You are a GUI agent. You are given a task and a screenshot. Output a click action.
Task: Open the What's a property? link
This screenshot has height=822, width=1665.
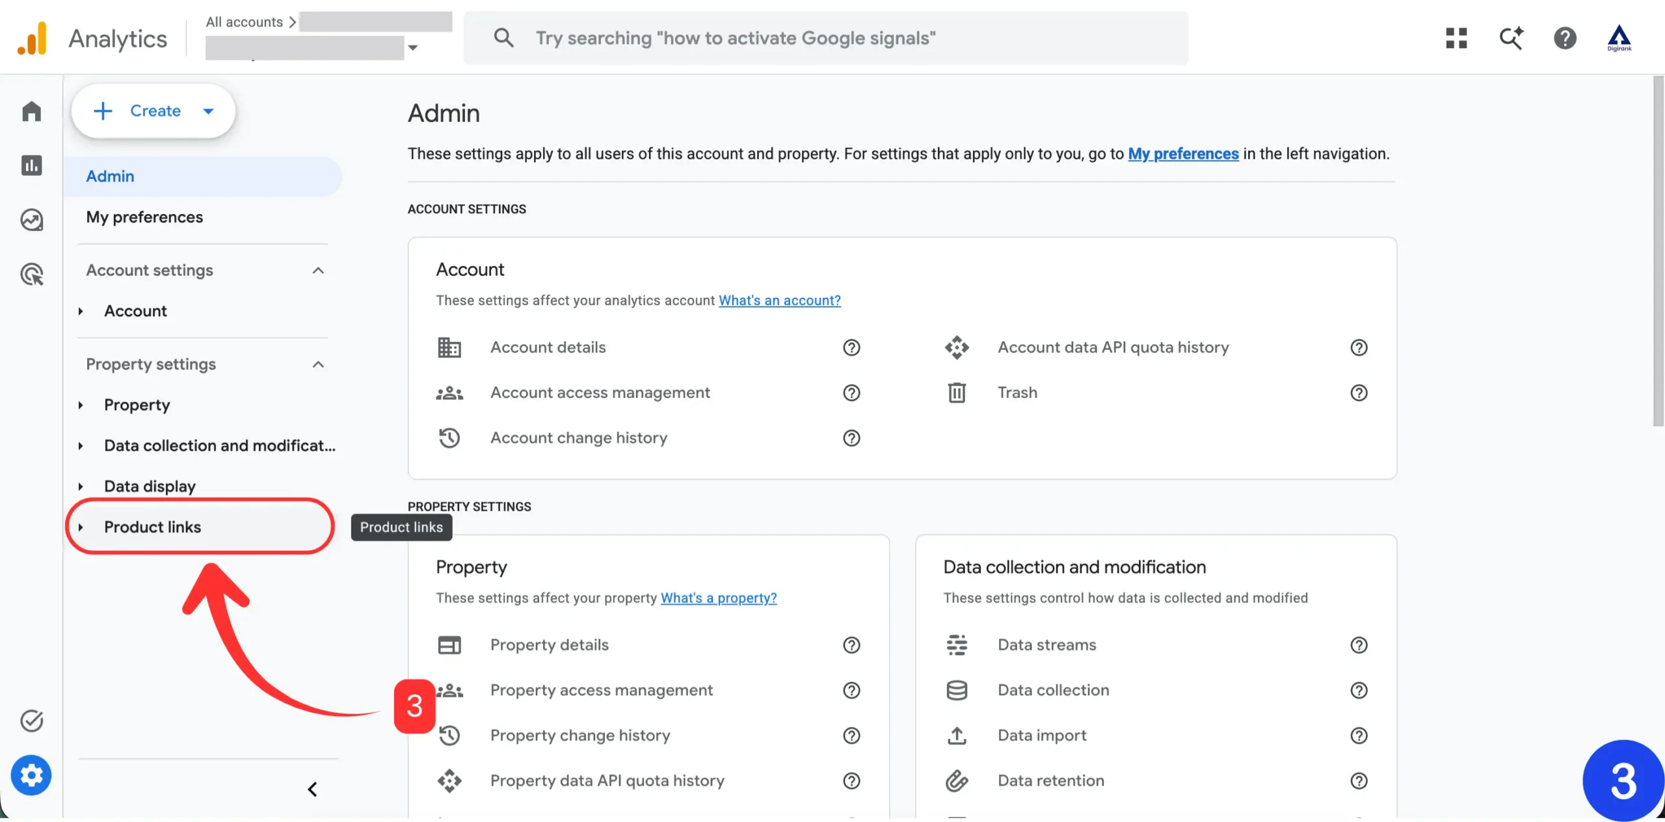point(719,598)
